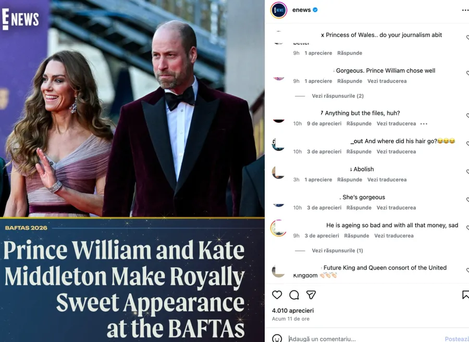Like the "Abolish" comment

click(467, 172)
